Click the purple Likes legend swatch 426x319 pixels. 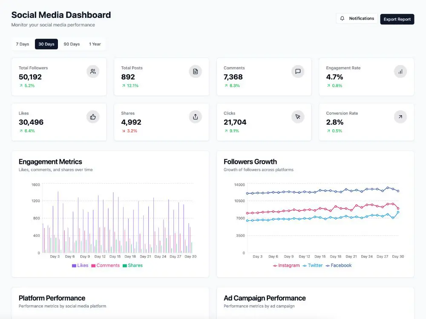74,266
